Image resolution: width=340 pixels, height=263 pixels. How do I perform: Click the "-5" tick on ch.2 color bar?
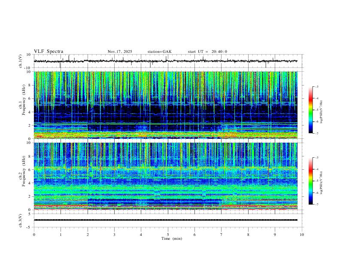[316, 181]
